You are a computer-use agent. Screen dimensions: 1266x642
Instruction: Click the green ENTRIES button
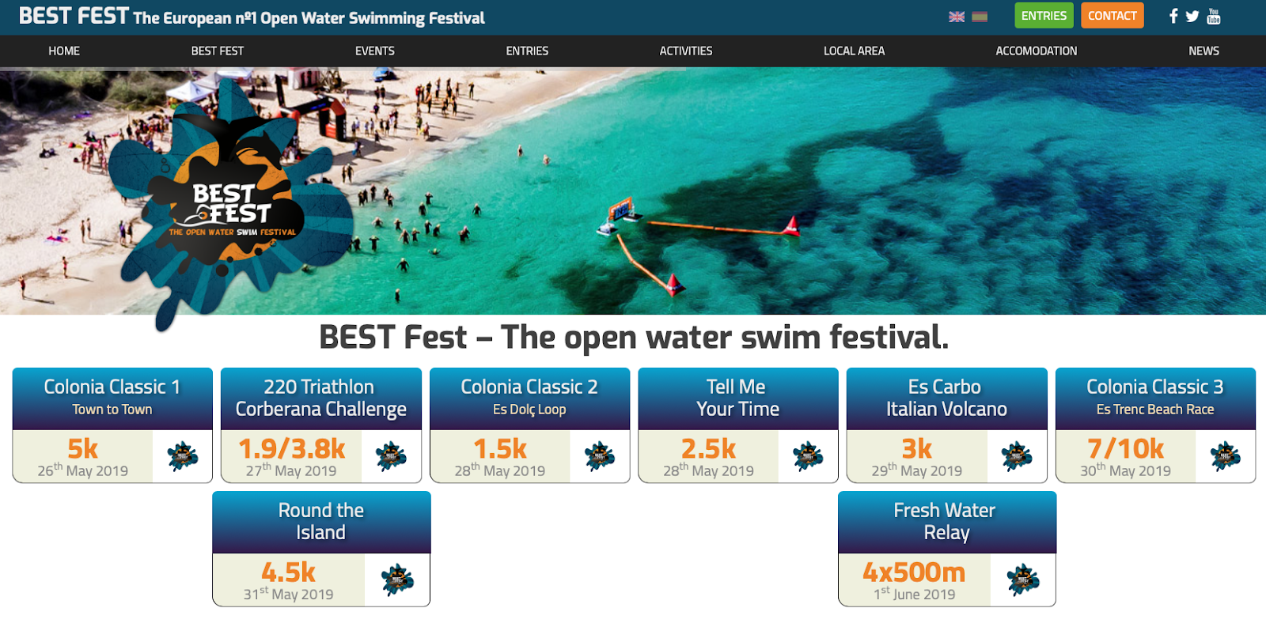click(1044, 16)
